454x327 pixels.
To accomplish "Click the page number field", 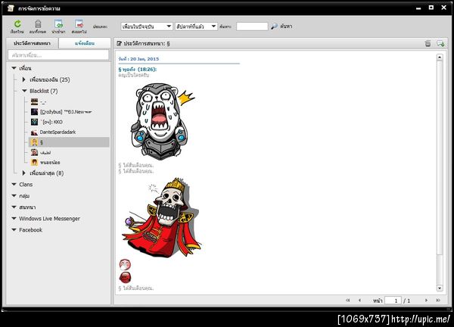I will (393, 301).
